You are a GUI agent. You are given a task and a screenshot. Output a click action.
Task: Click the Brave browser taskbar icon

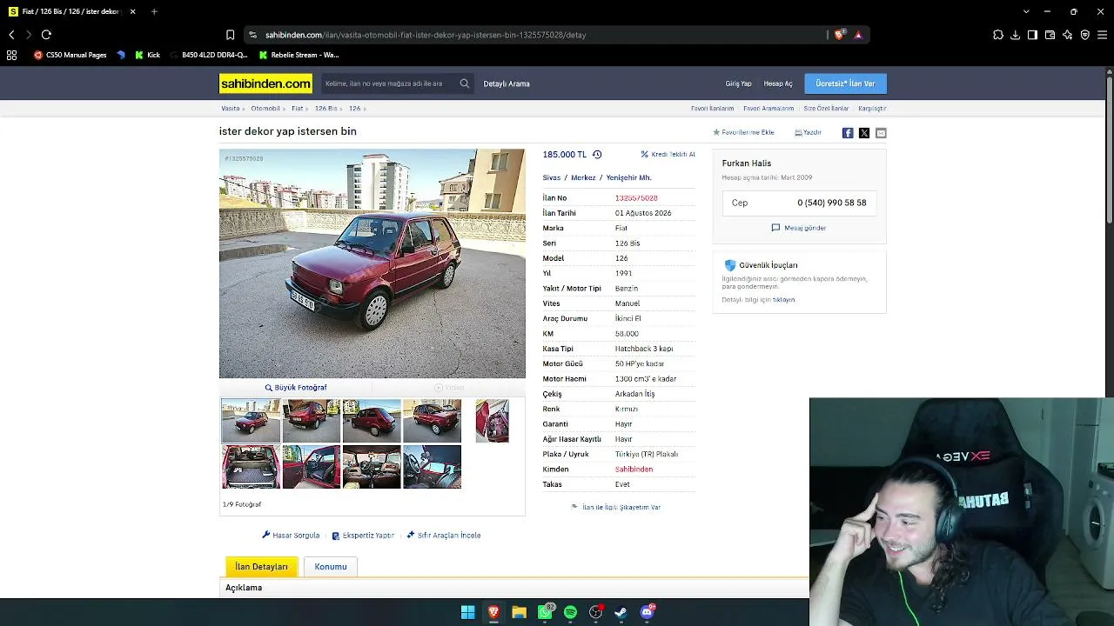[x=493, y=612]
